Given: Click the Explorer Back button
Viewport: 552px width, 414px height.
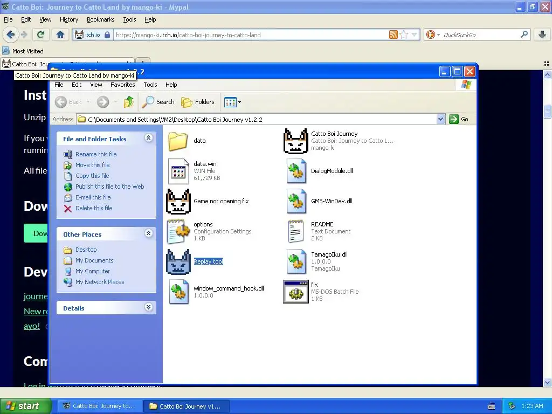Looking at the screenshot, I should click(x=68, y=102).
